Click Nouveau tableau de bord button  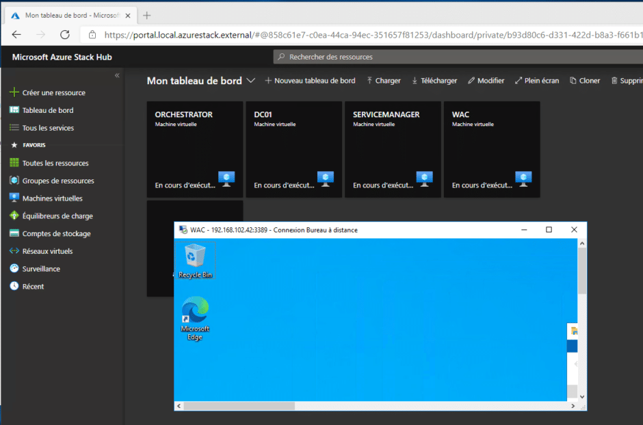coord(310,81)
